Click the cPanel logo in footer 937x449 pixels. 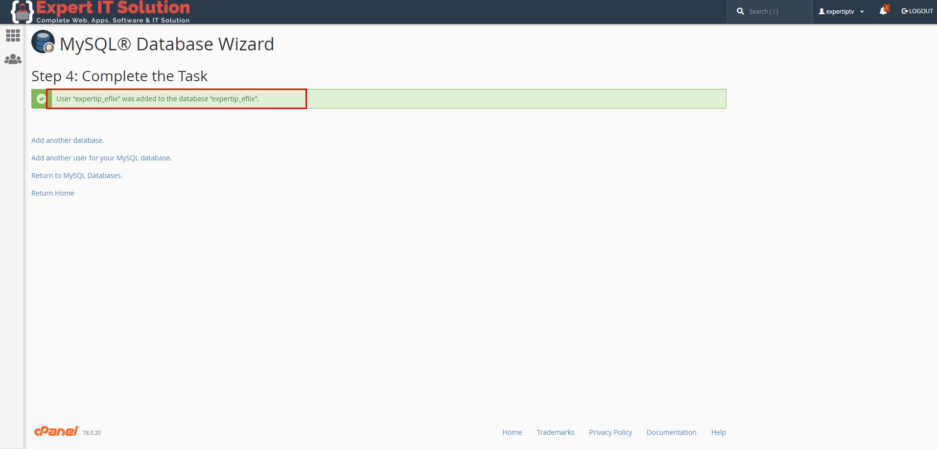tap(56, 431)
